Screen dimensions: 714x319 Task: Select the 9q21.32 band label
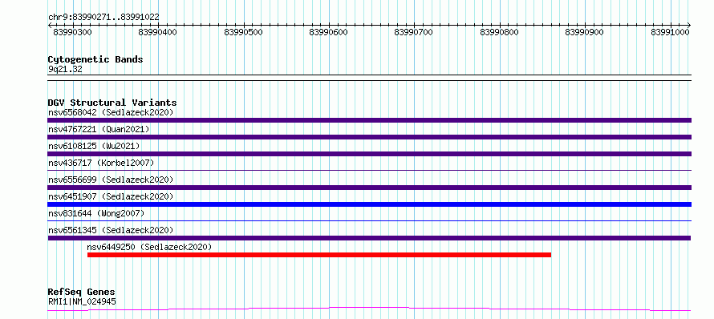(x=65, y=70)
